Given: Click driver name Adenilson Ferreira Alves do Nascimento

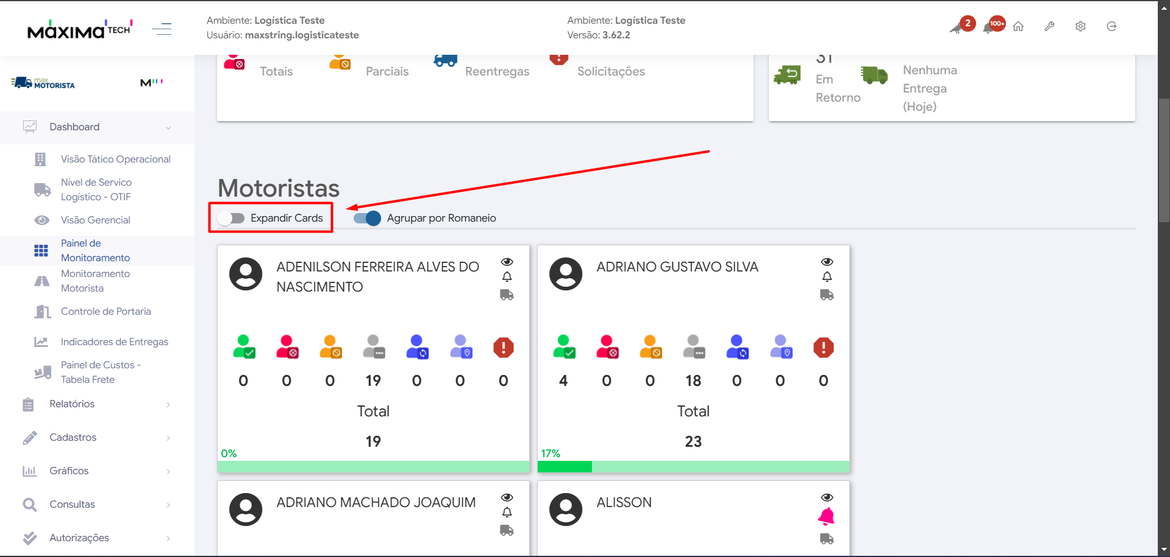Looking at the screenshot, I should point(378,276).
